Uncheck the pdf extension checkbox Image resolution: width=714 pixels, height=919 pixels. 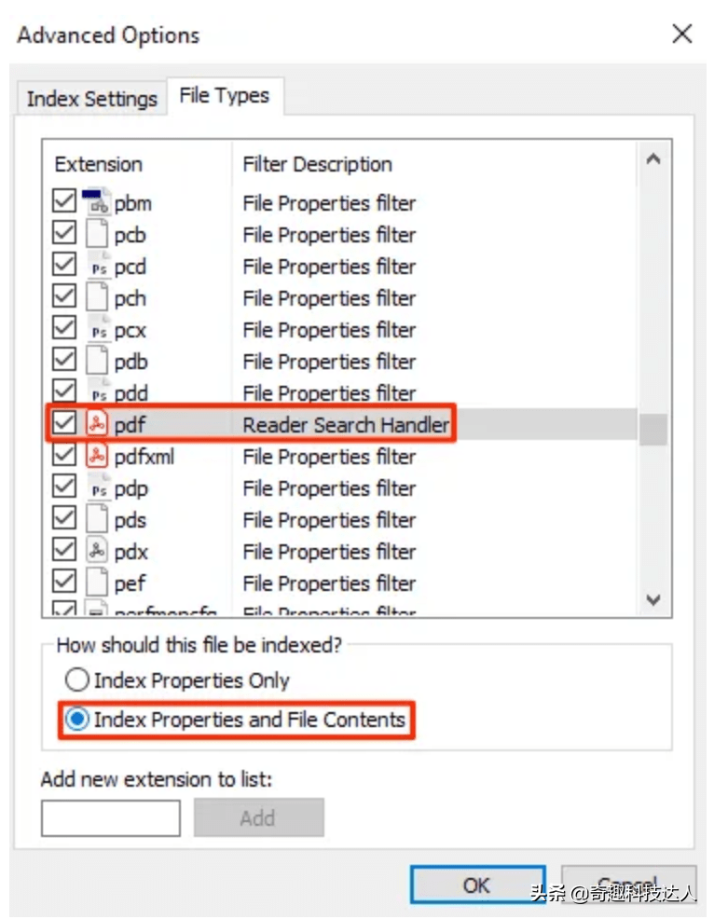pos(64,422)
